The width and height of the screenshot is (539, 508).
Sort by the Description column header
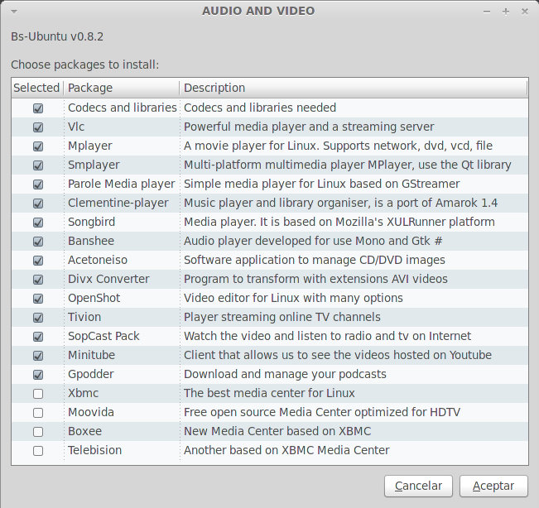click(354, 88)
